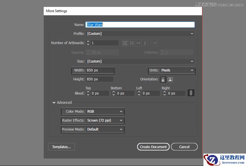Open the Profile dropdown

140,34
